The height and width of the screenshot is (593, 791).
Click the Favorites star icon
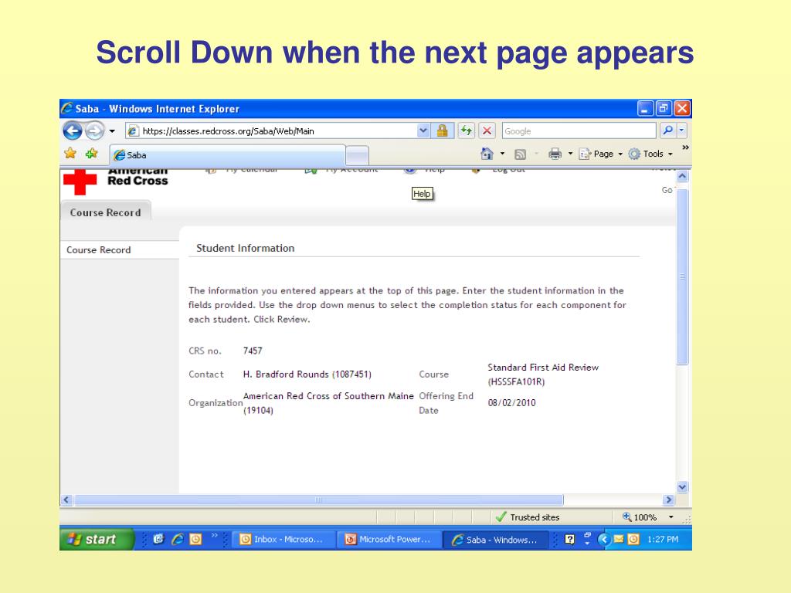(x=70, y=154)
